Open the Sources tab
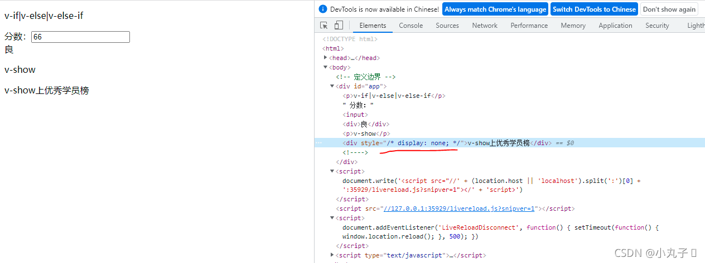The image size is (705, 263). (447, 26)
